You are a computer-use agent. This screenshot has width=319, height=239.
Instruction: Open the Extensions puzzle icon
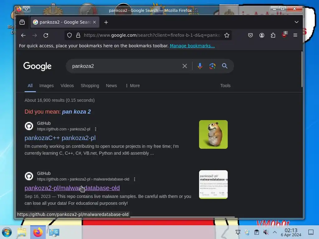(273, 35)
